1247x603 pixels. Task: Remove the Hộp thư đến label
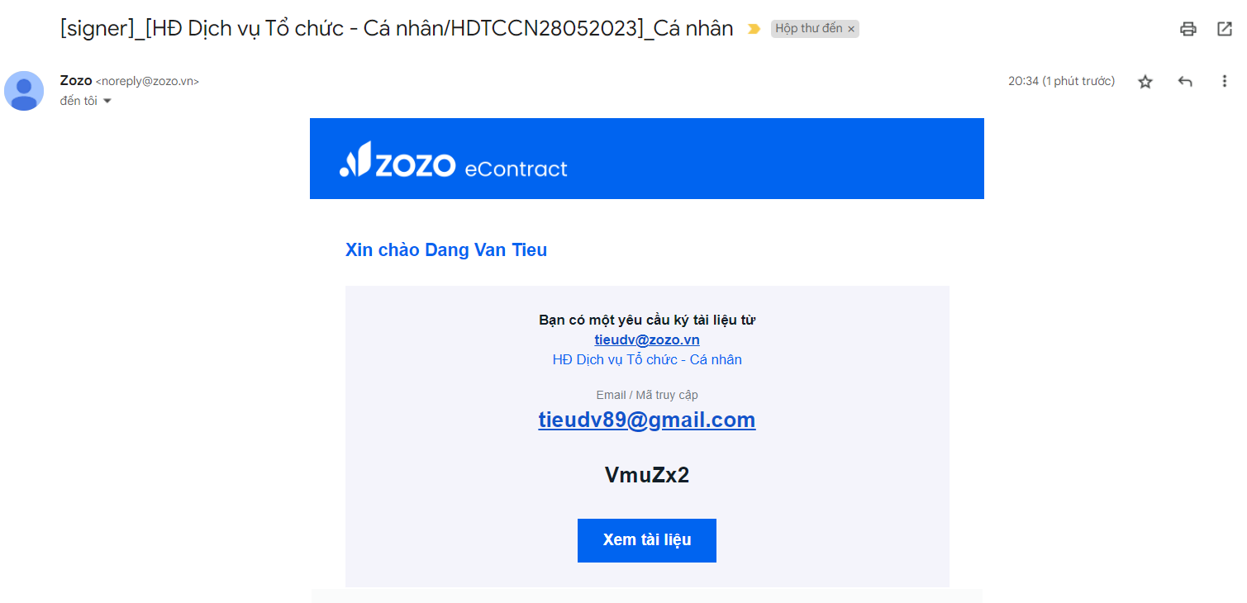(x=851, y=29)
